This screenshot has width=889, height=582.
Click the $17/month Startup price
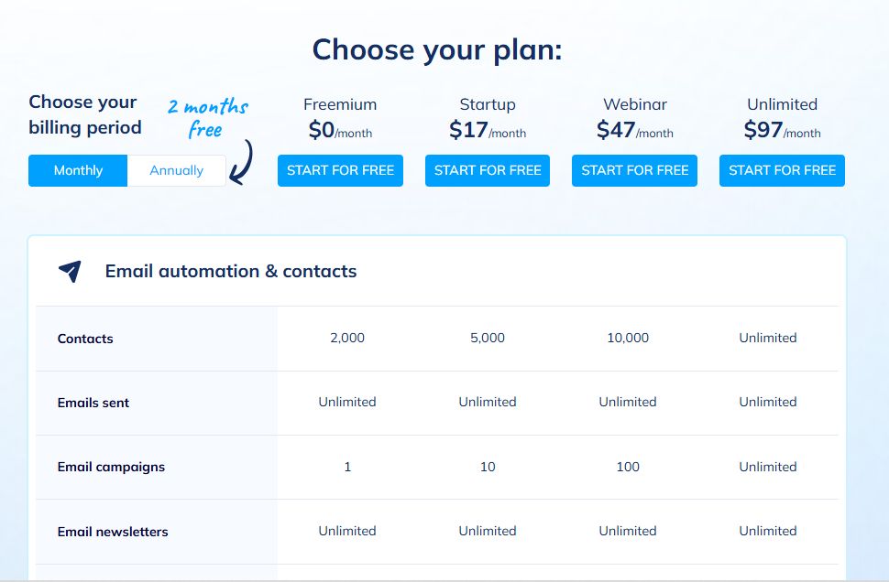pyautogui.click(x=488, y=130)
